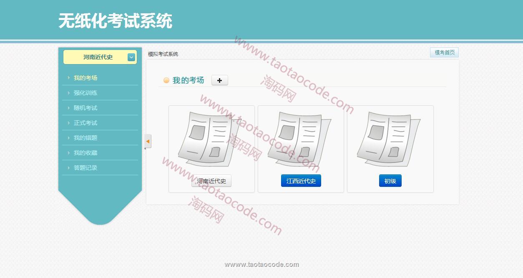Open 我的考场 in the sidebar

(85, 78)
